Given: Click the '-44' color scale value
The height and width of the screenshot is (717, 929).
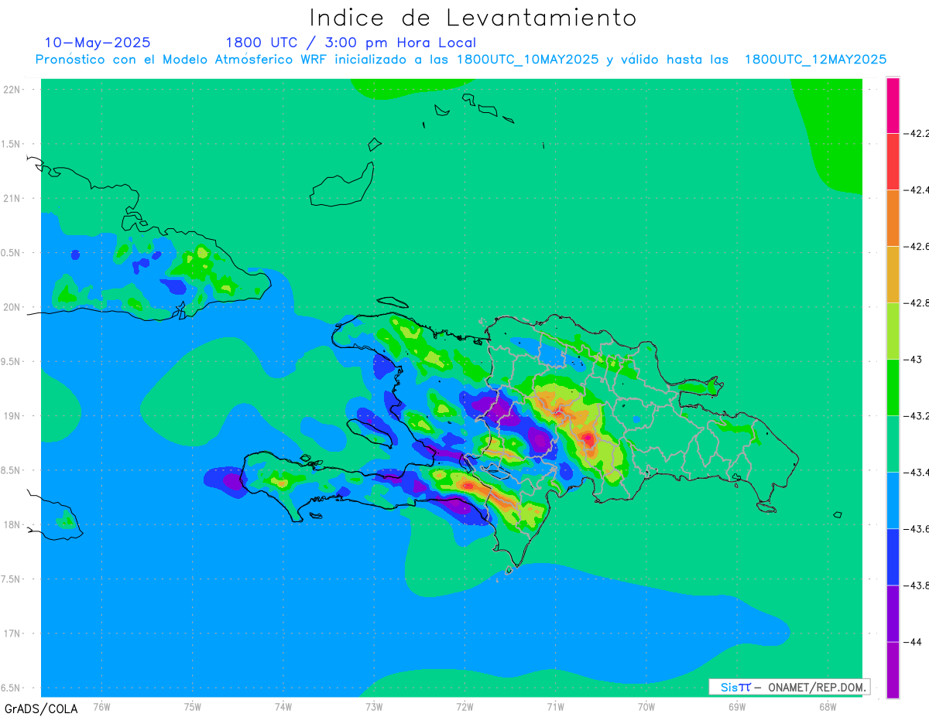Looking at the screenshot, I should [x=912, y=641].
